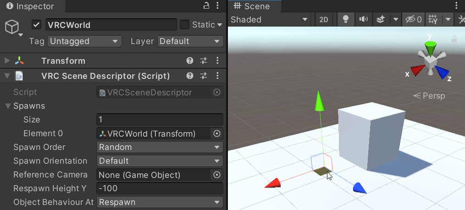
Task: Open VRC Scene Descriptor context menu
Action: point(218,76)
